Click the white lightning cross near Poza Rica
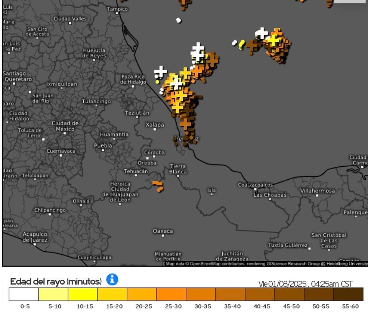368x317 pixels. pyautogui.click(x=161, y=71)
